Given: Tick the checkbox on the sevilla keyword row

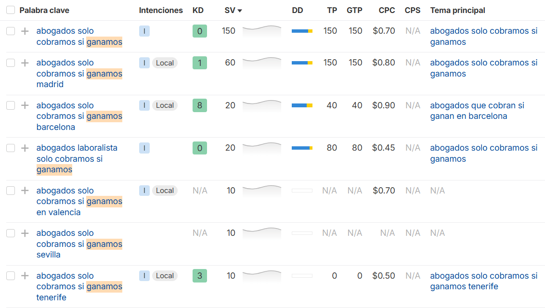Looking at the screenshot, I should click(x=10, y=233).
